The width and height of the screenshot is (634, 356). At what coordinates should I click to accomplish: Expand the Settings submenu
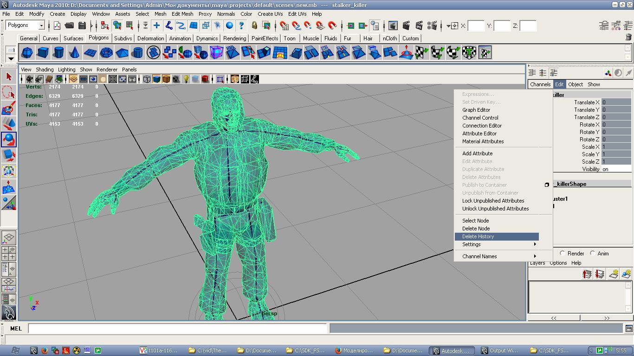click(x=497, y=244)
